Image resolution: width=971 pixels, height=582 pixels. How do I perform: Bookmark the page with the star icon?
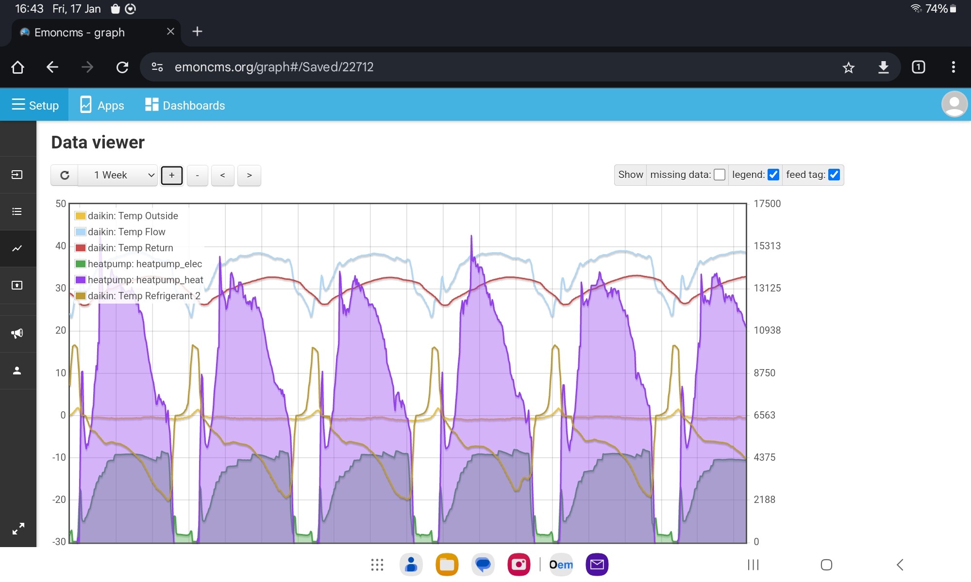pyautogui.click(x=849, y=67)
